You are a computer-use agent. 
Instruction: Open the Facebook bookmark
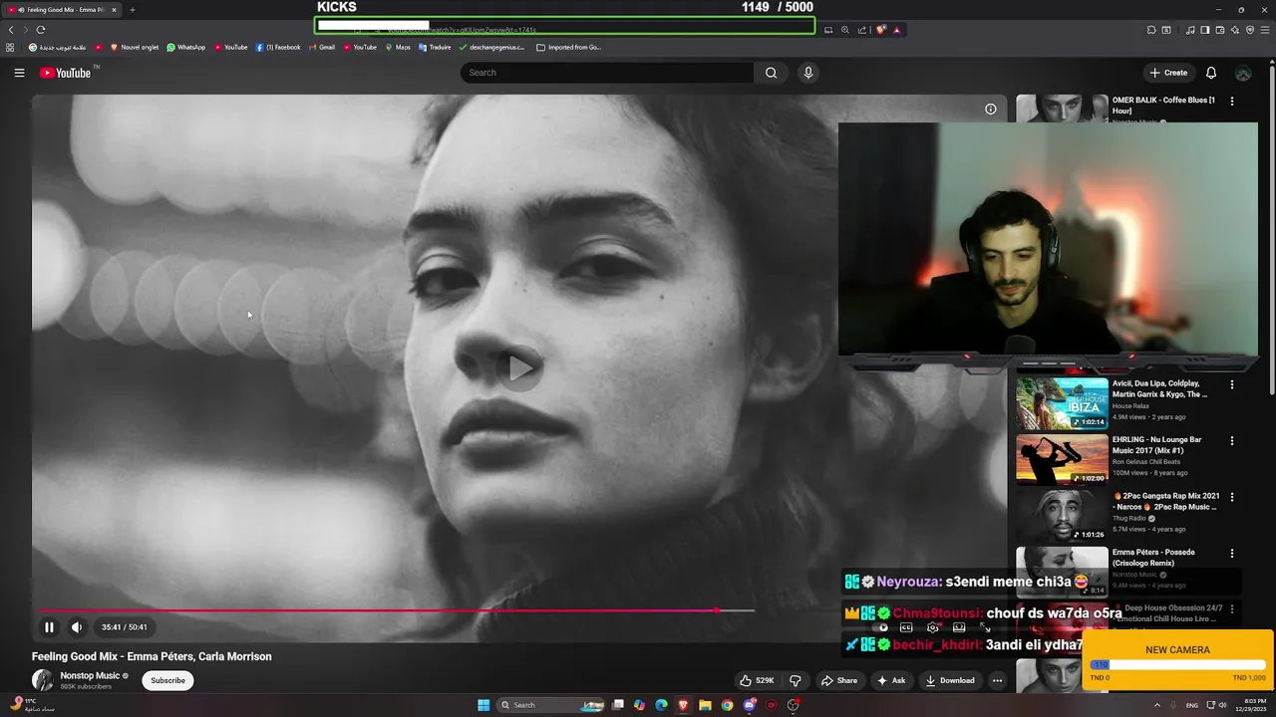tap(278, 47)
